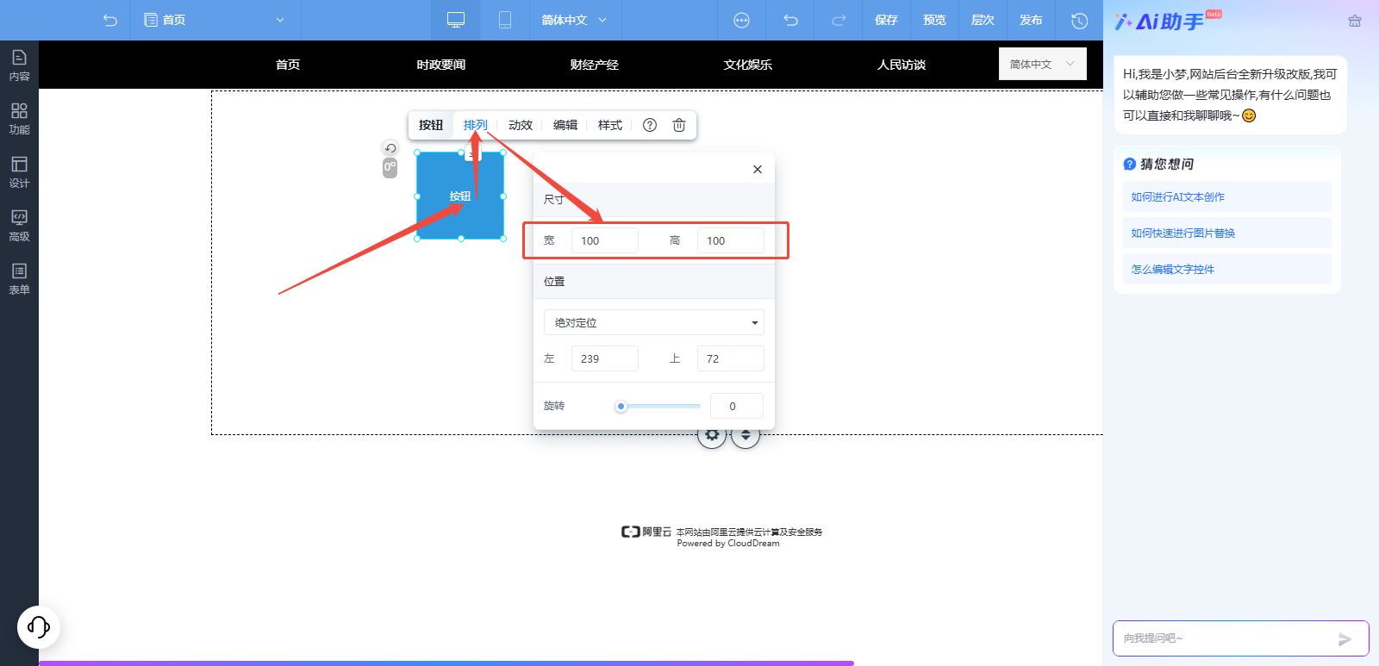
Task: Click the 预览 button
Action: (934, 20)
